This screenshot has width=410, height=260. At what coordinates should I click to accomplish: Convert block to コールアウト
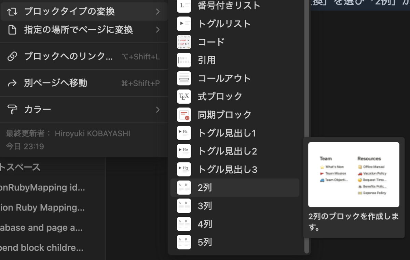point(235,78)
